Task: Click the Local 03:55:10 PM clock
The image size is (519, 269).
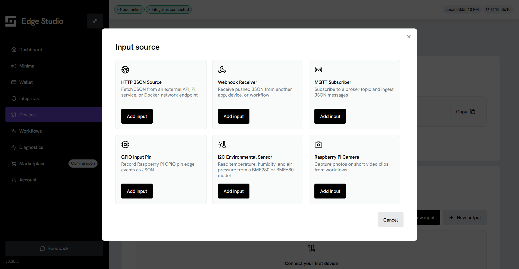Action: (x=462, y=9)
